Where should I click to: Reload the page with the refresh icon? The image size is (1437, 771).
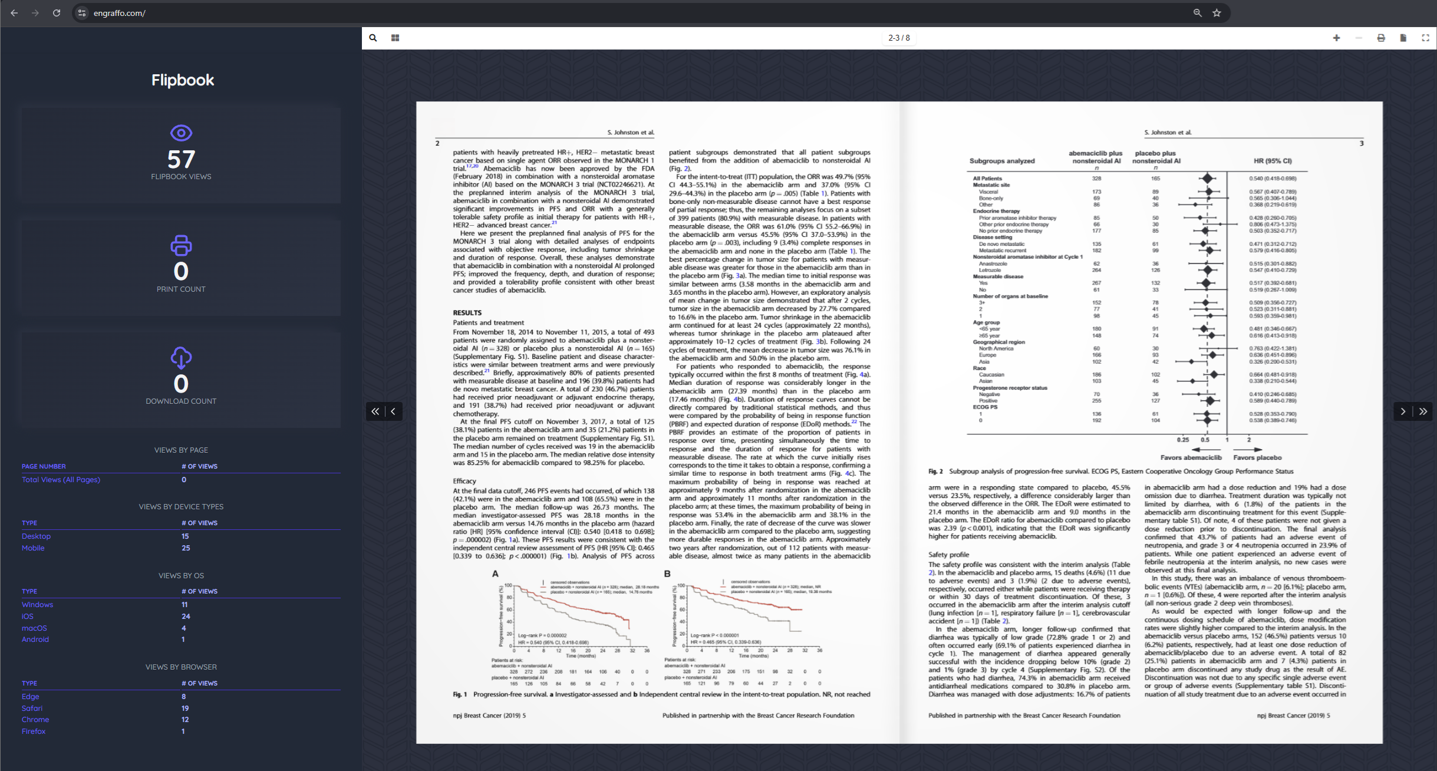[57, 13]
